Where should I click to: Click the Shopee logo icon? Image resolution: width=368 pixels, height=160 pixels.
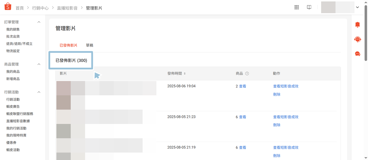[x=8, y=7]
